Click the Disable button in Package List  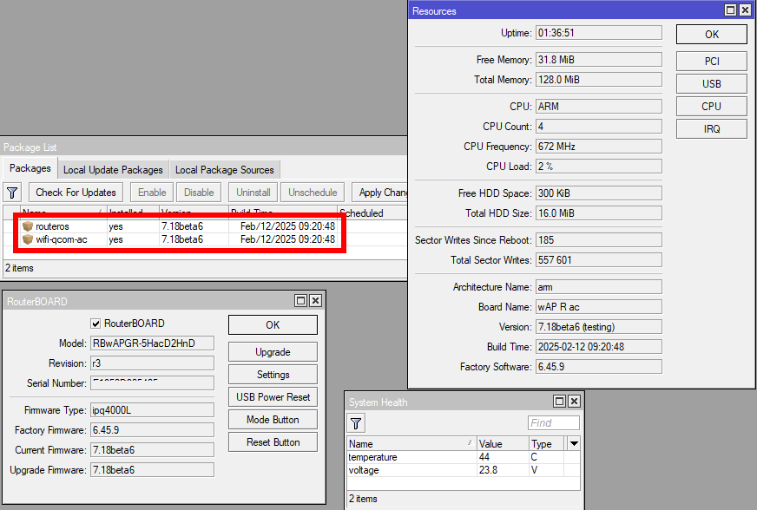click(x=199, y=193)
